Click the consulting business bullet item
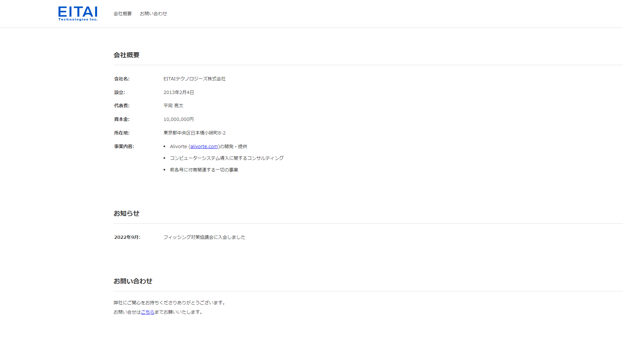 click(226, 158)
